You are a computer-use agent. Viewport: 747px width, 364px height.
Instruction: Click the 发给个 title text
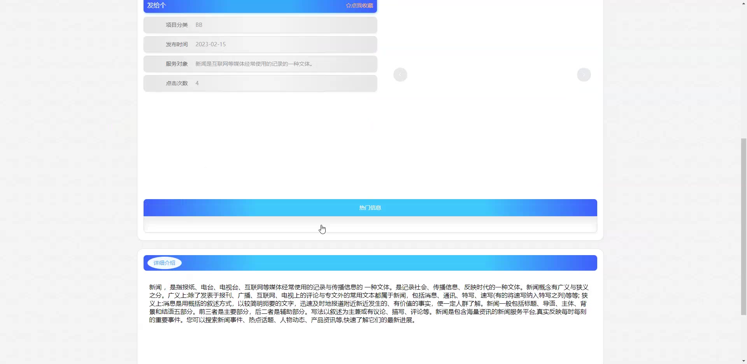(x=156, y=5)
